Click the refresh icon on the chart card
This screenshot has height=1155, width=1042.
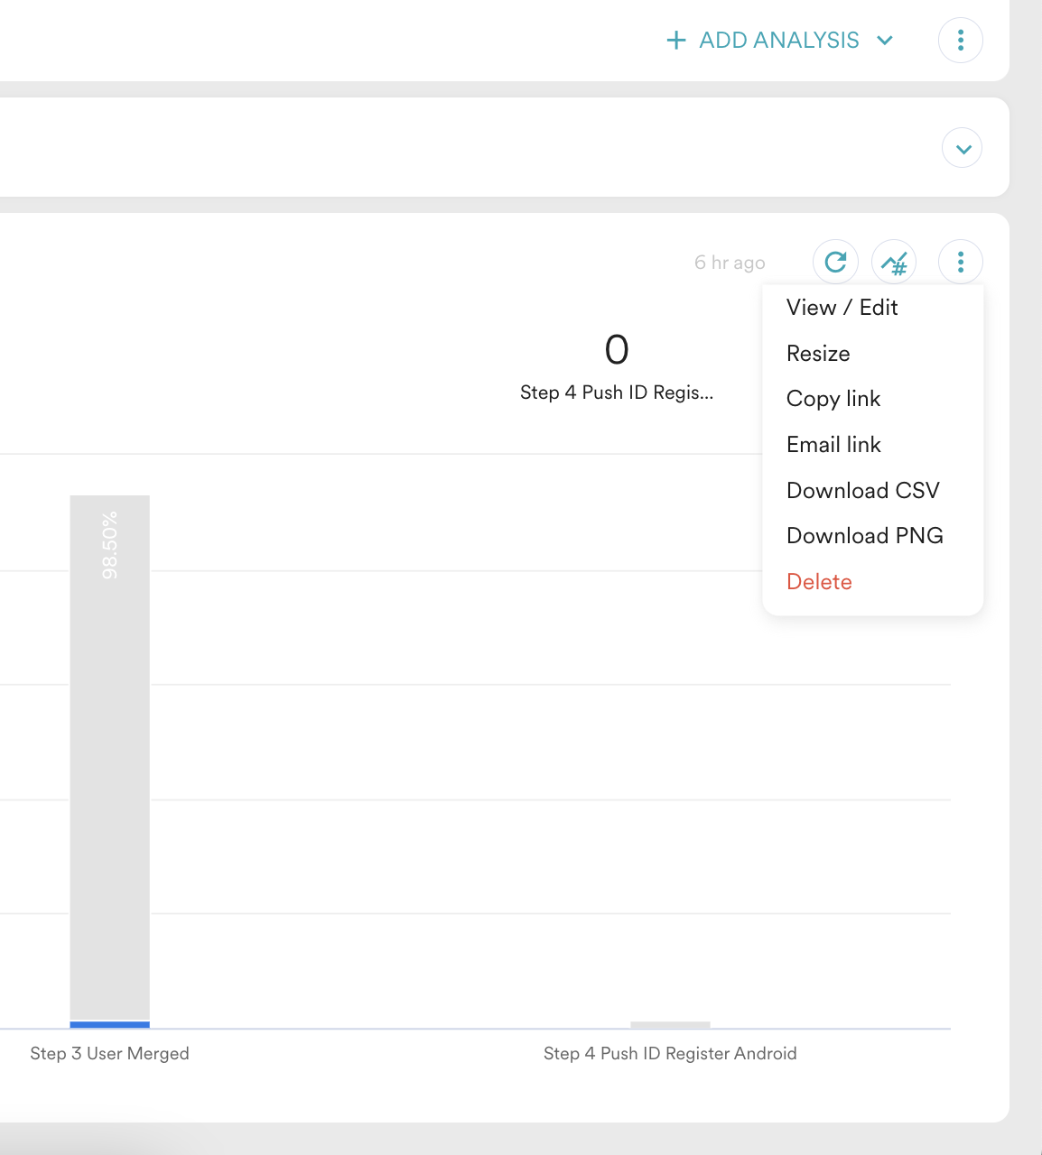[835, 262]
